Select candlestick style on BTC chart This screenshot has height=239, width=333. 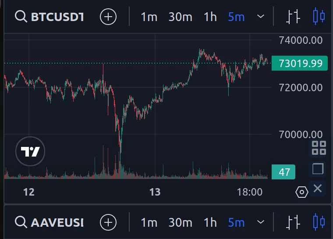pos(319,16)
